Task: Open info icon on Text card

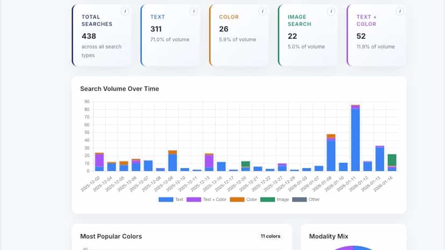Action: tap(193, 11)
